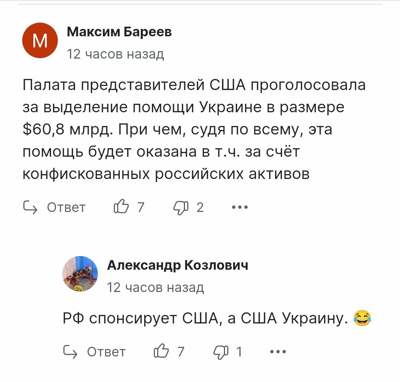Open the crab avatar of Александр Козлович

coord(80,274)
